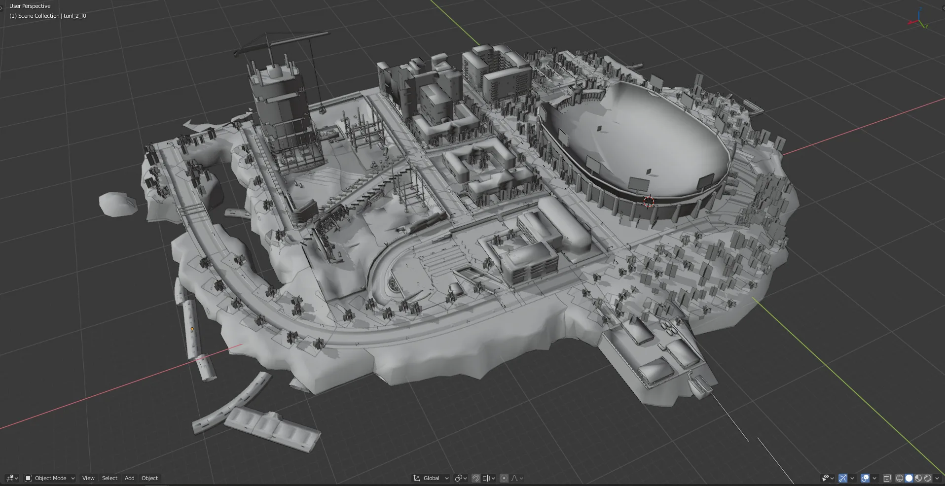The width and height of the screenshot is (945, 486).
Task: Click the 'User Perspective' viewport label
Action: (x=30, y=6)
